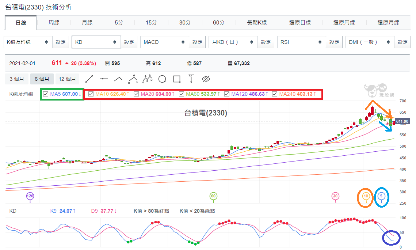Switch to the 周線 tab

[54, 23]
